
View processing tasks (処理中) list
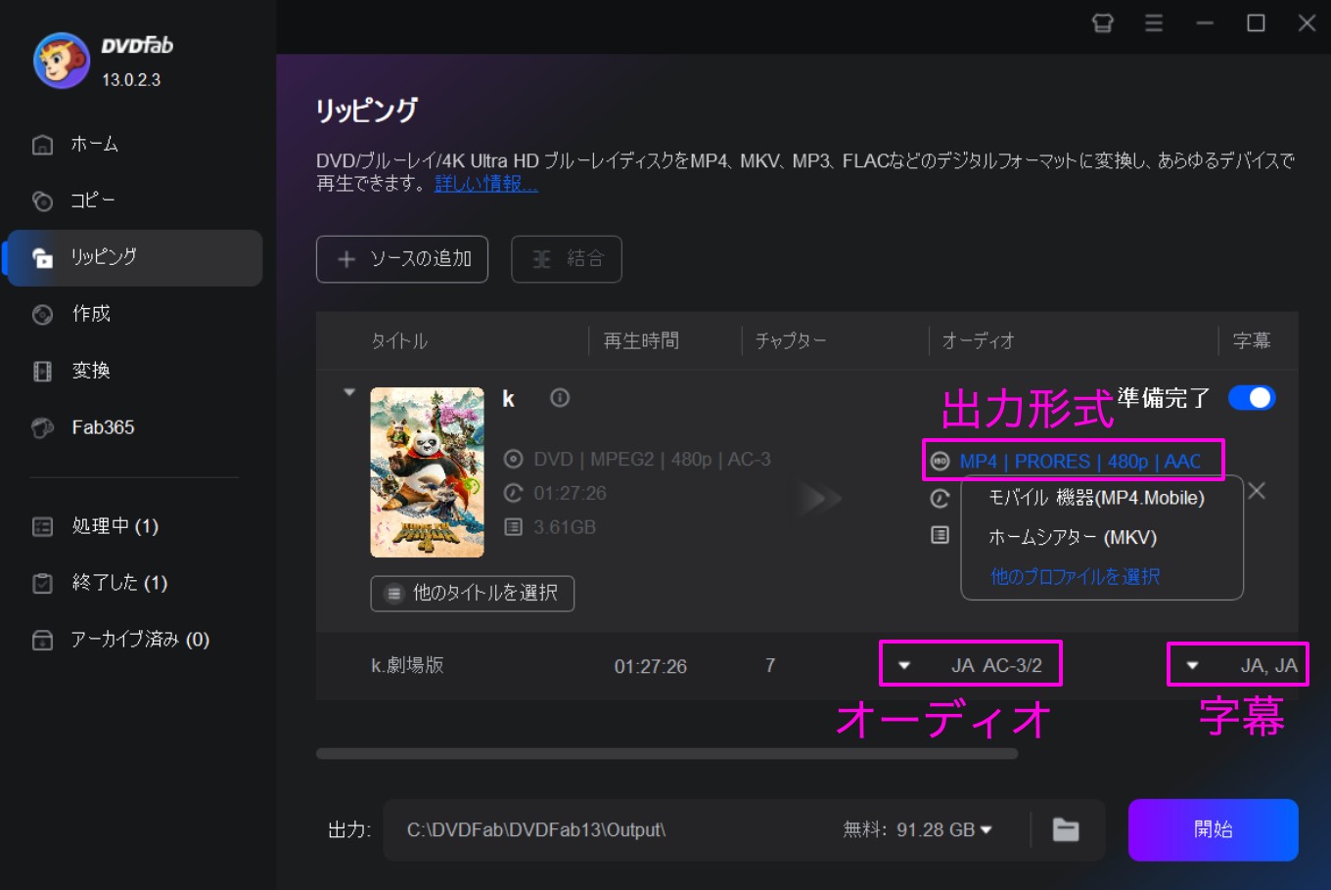click(95, 526)
